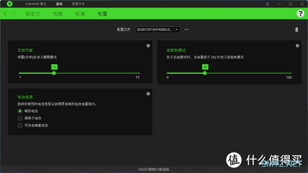308x173 pixels.
Task: Switch to the 自定义 tab
Action: 33,14
